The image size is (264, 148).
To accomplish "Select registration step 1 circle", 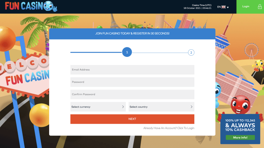I will point(127,52).
